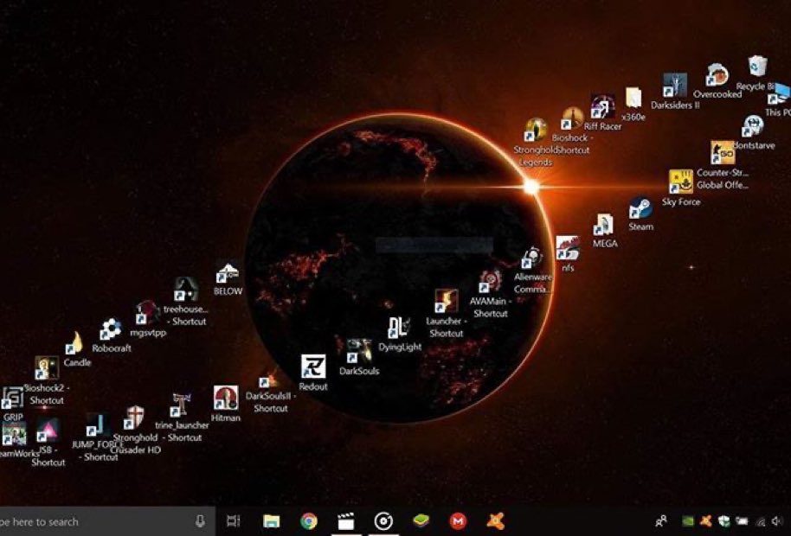Select the Overcooked game shortcut
This screenshot has width=791, height=536.
pos(717,74)
